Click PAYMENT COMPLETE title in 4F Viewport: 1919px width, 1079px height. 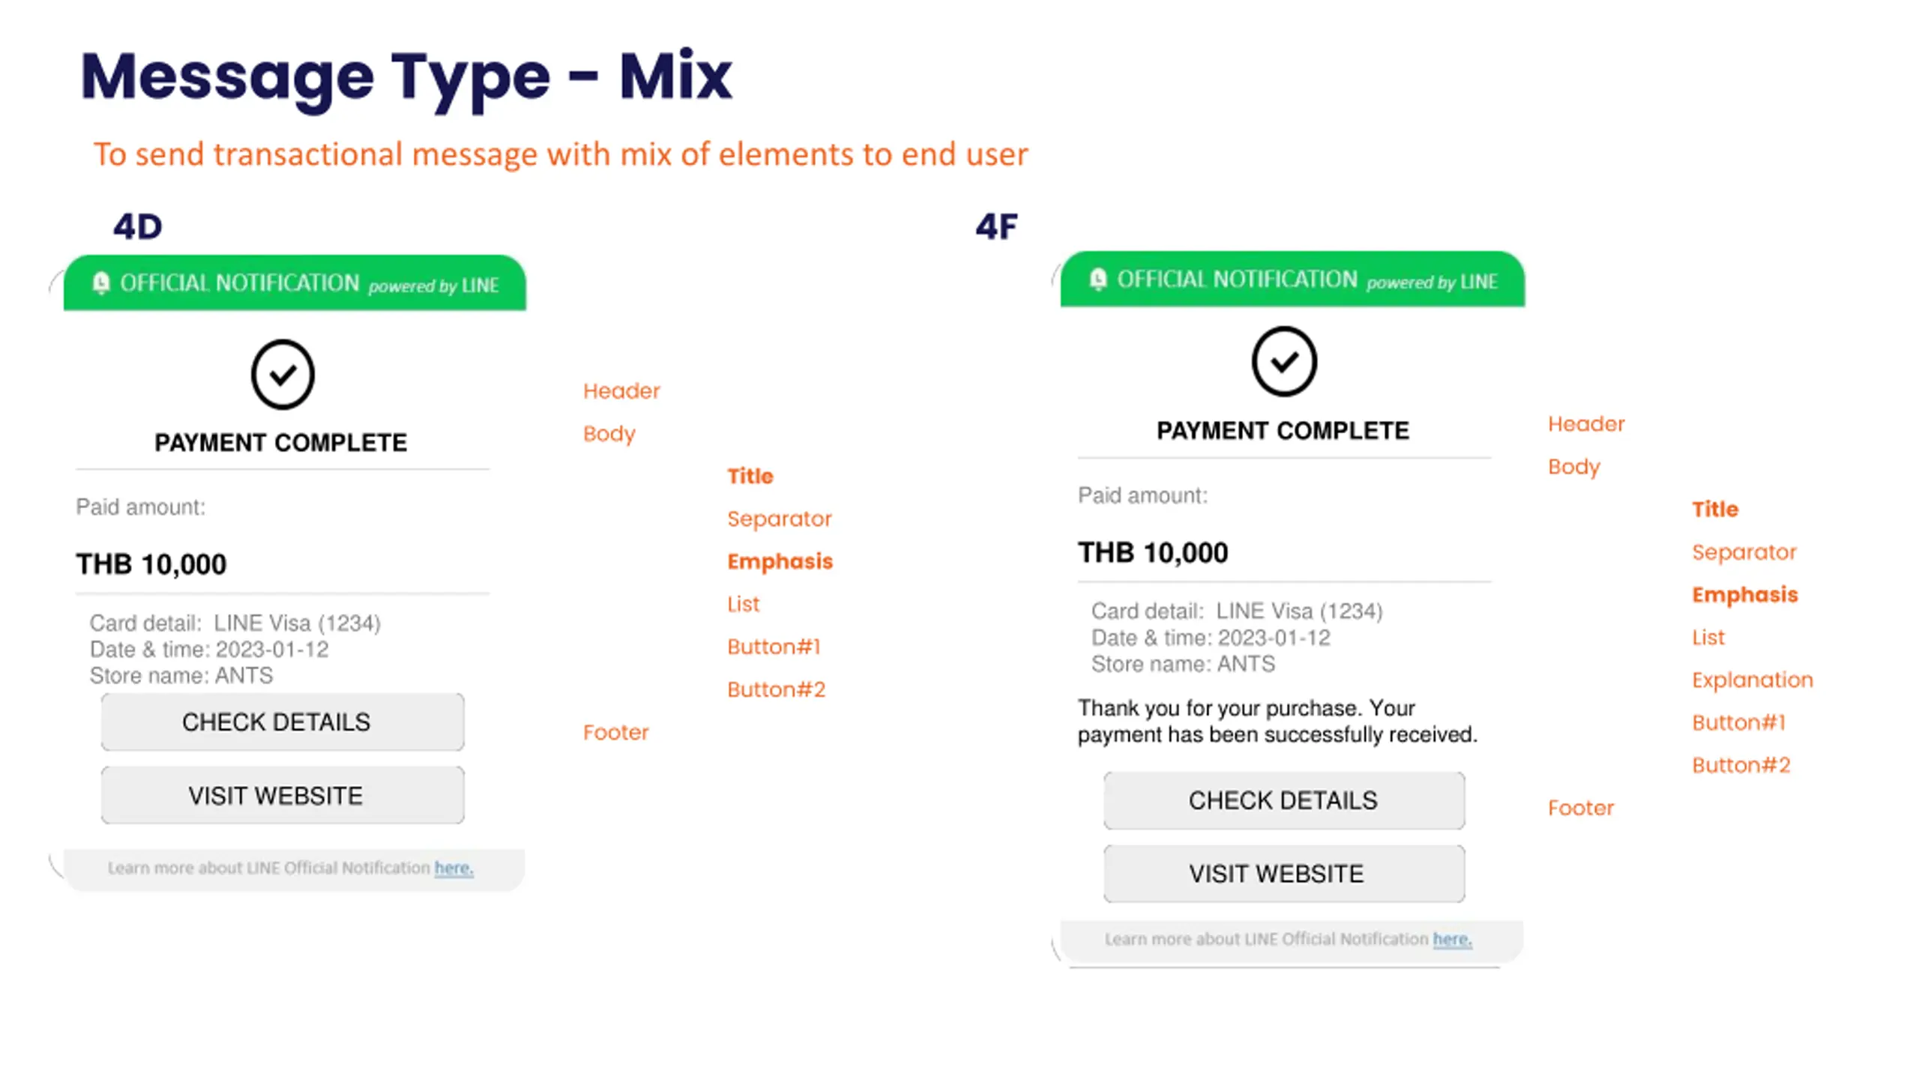[x=1283, y=431]
